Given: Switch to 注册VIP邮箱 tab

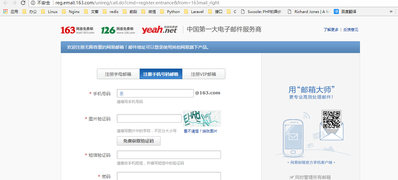Looking at the screenshot, I should pos(204,74).
